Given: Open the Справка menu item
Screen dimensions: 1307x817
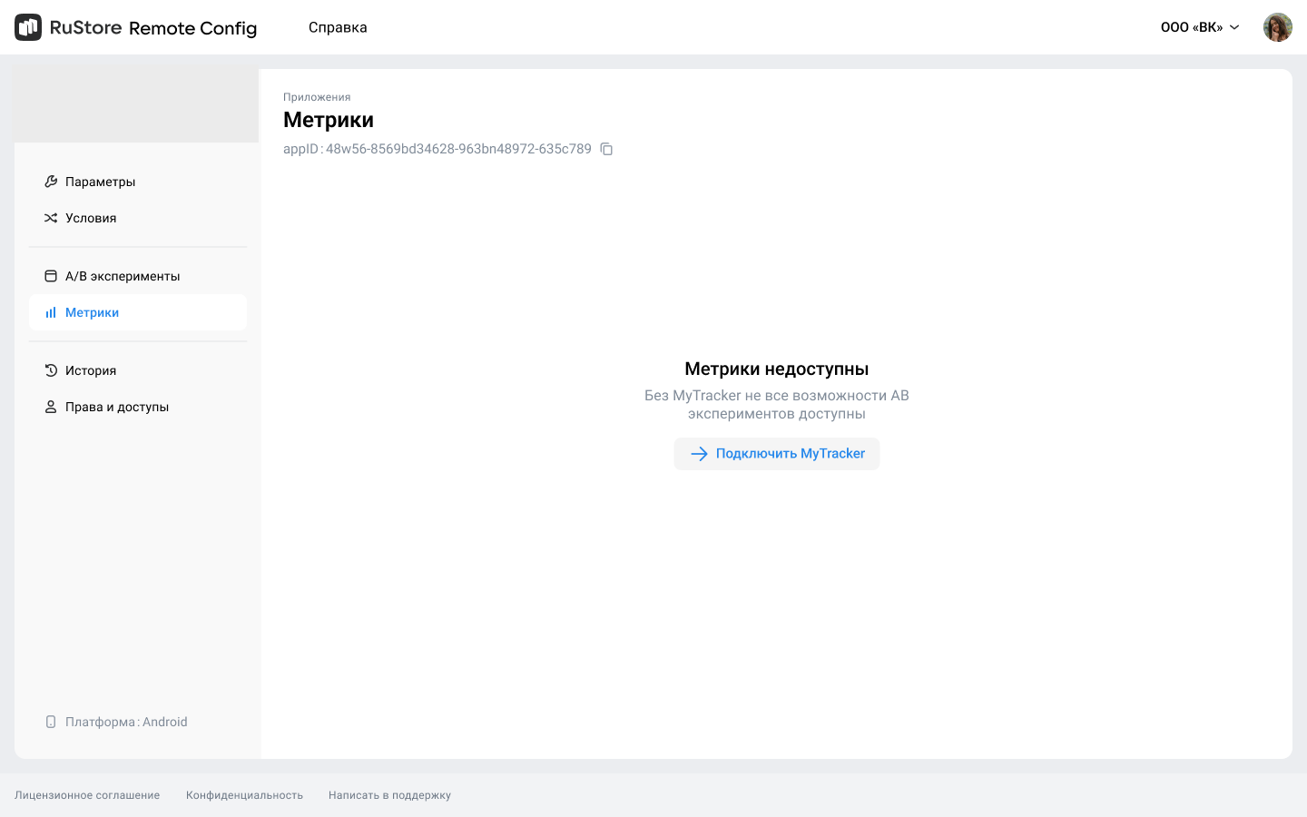Looking at the screenshot, I should point(338,27).
